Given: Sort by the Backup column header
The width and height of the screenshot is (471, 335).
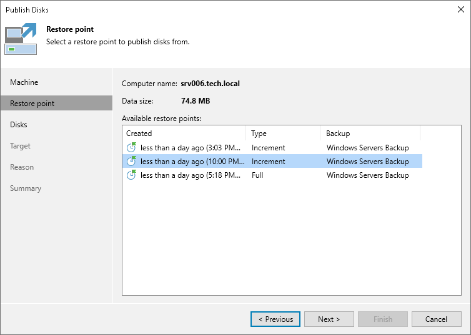Looking at the screenshot, I should [370, 133].
